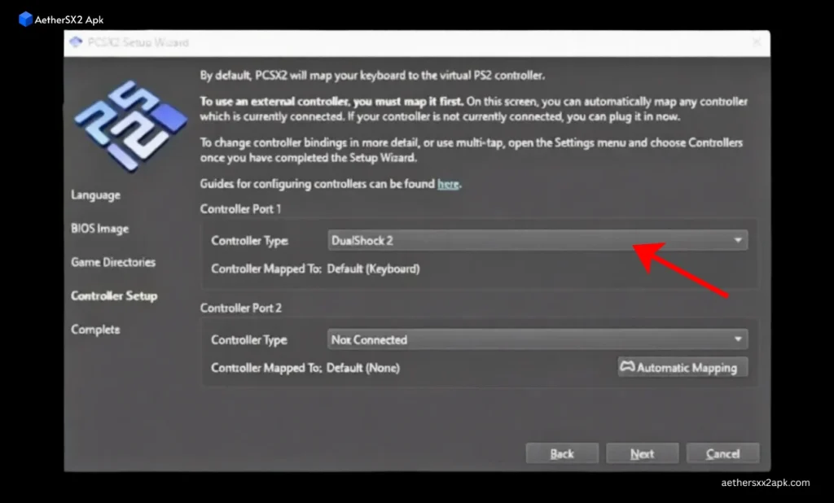
Task: Close the PCSX2 Setup Wizard window
Action: (x=757, y=42)
